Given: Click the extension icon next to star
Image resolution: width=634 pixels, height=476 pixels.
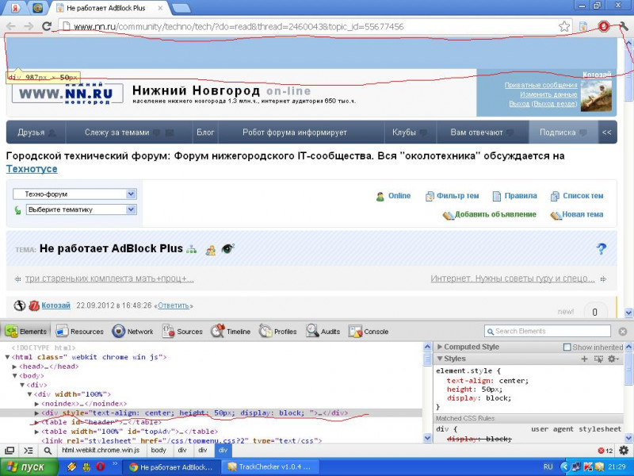Looking at the screenshot, I should click(583, 27).
